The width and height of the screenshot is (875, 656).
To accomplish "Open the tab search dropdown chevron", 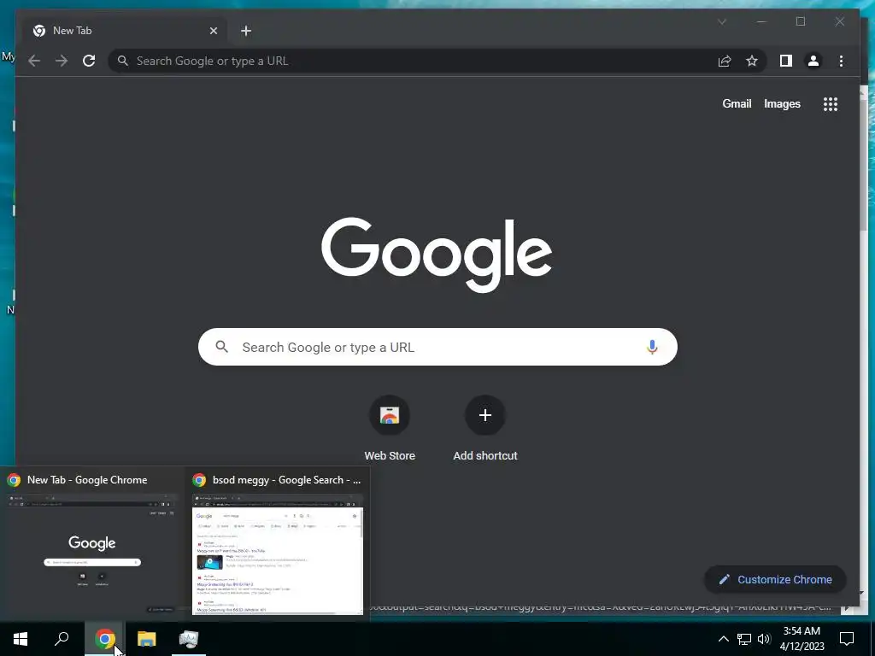I will pyautogui.click(x=722, y=21).
